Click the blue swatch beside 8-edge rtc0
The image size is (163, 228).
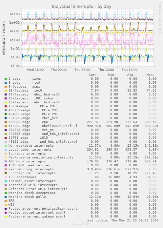6,83
